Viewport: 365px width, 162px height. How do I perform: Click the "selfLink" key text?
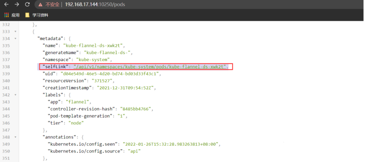coord(55,67)
